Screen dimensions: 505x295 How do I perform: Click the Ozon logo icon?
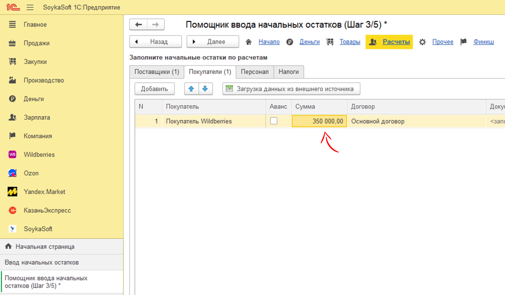click(x=12, y=173)
